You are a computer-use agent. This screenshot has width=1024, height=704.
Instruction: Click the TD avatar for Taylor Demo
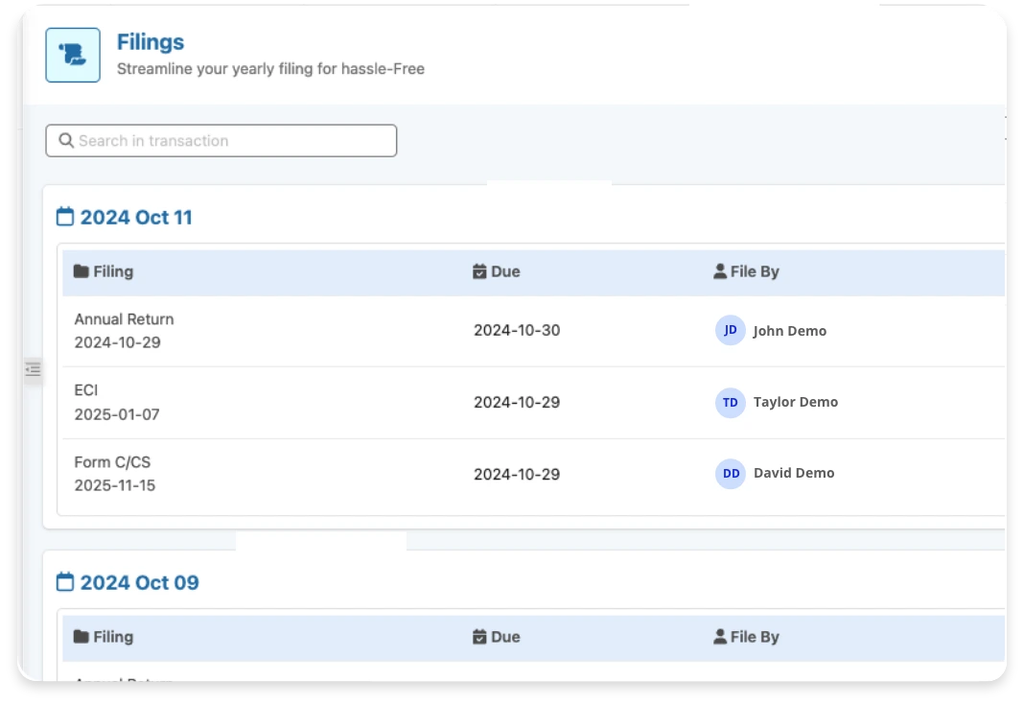pos(730,403)
